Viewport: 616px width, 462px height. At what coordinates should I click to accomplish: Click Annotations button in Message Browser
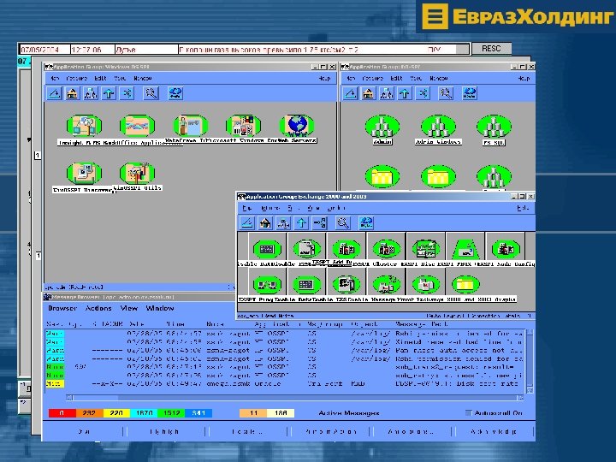411,431
